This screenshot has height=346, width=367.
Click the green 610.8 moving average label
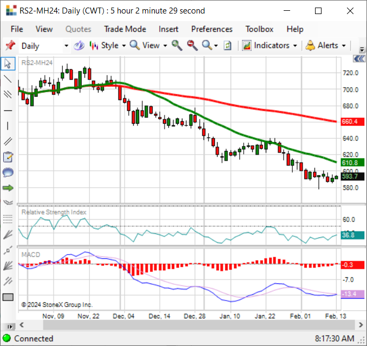(352, 163)
